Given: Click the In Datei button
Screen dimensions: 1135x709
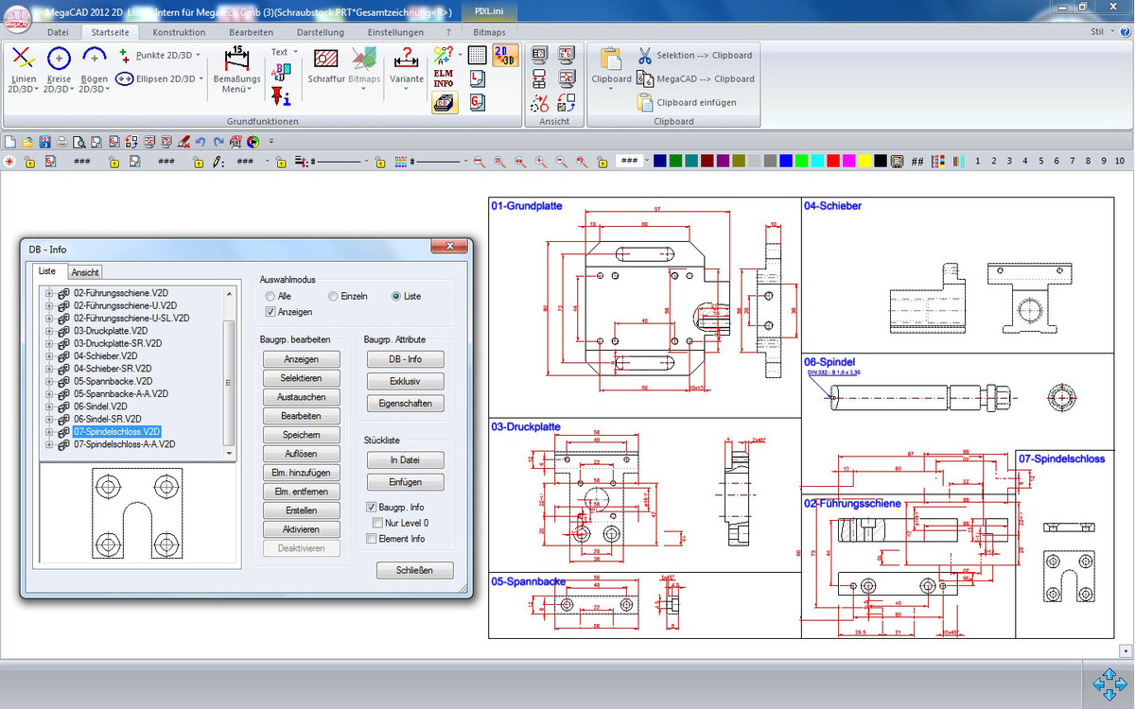Looking at the screenshot, I should [405, 460].
